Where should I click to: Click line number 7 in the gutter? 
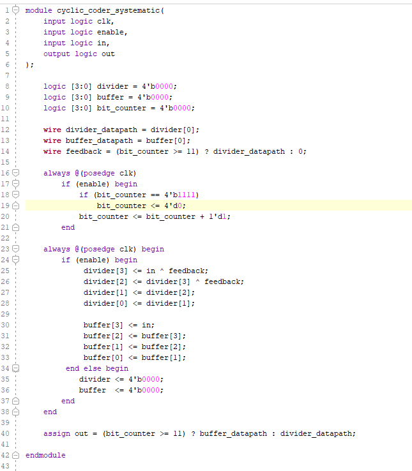[x=7, y=75]
